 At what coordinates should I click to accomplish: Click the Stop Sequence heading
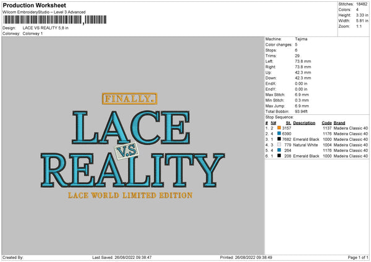tap(279, 117)
